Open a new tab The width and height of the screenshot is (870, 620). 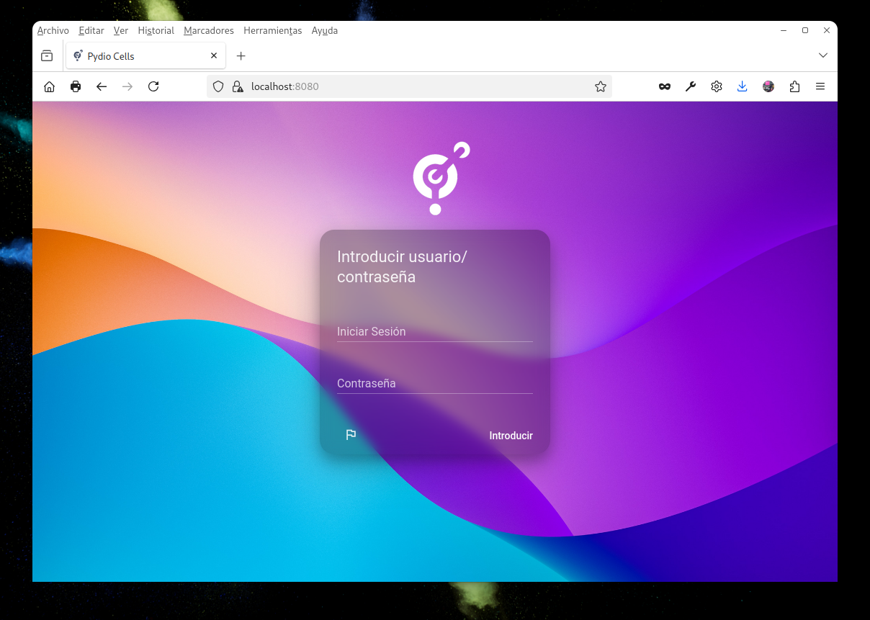[x=241, y=55]
